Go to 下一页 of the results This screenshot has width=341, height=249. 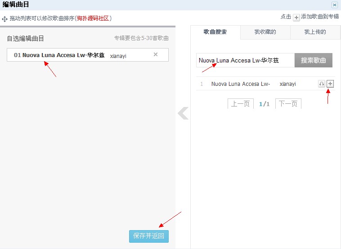click(x=288, y=104)
